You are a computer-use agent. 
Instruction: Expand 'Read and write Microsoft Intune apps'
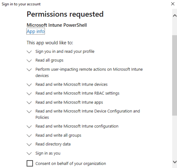(x=29, y=102)
